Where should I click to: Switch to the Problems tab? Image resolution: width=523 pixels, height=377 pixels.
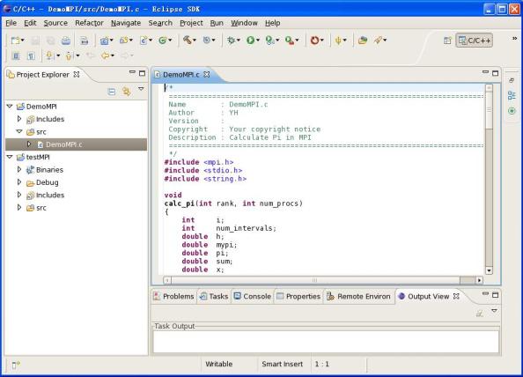point(173,296)
